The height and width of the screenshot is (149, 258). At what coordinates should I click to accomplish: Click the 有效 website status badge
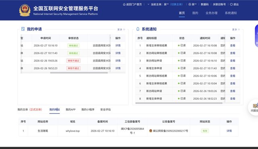(205, 131)
